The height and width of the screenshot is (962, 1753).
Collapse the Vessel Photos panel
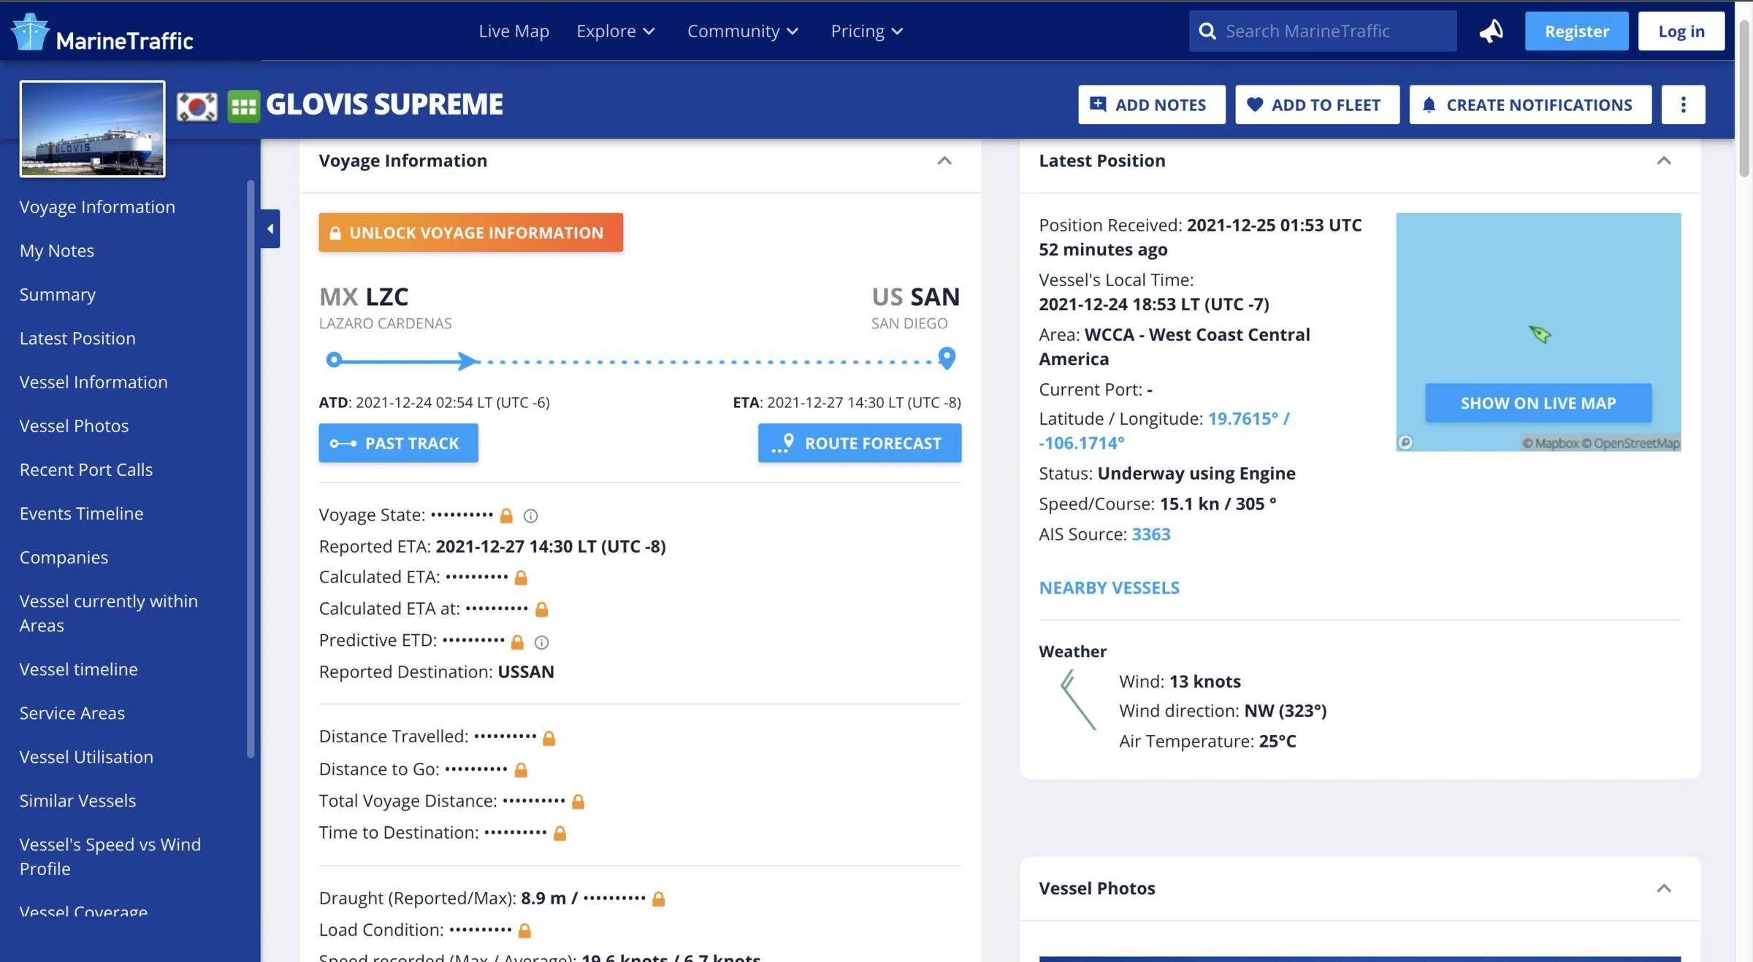point(1664,888)
